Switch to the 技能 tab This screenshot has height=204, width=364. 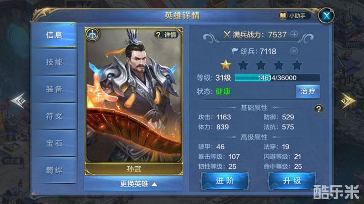point(54,62)
